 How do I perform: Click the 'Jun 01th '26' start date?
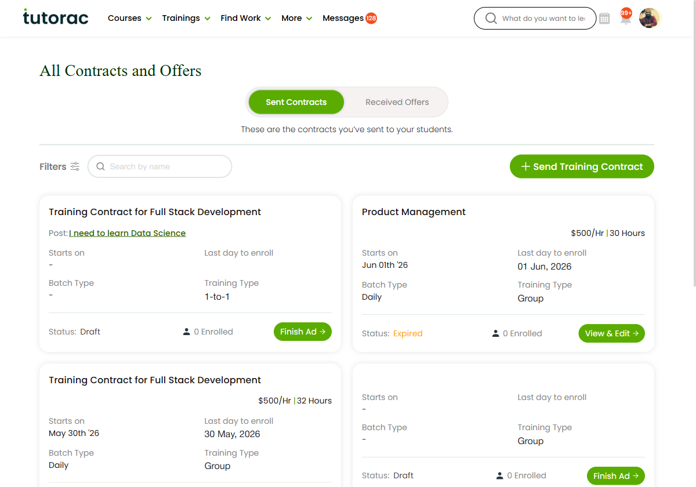[385, 265]
